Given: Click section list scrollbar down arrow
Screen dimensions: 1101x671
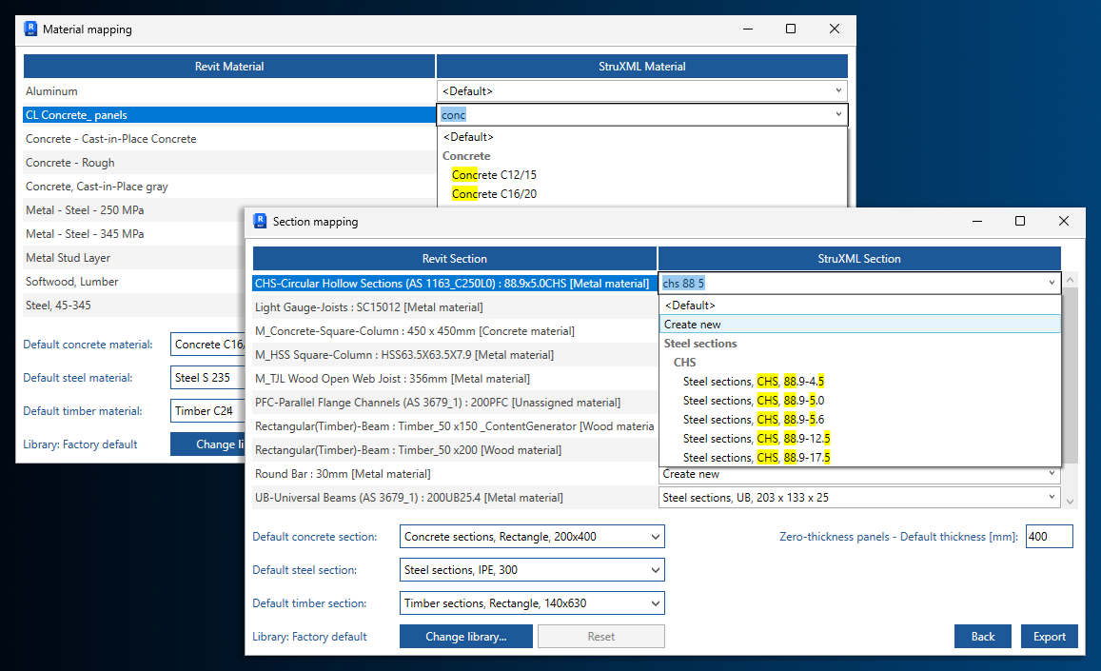Looking at the screenshot, I should tap(1071, 502).
